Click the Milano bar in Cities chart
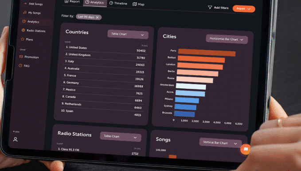This screenshot has width=301, height=171. point(187,100)
